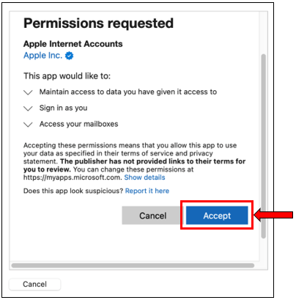Expand the Maintain access to data chevron
Image resolution: width=296 pixels, height=300 pixels.
pyautogui.click(x=28, y=92)
